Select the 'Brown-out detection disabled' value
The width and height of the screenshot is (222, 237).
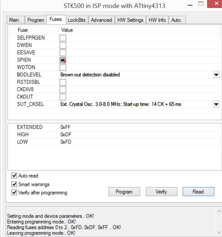(x=90, y=75)
